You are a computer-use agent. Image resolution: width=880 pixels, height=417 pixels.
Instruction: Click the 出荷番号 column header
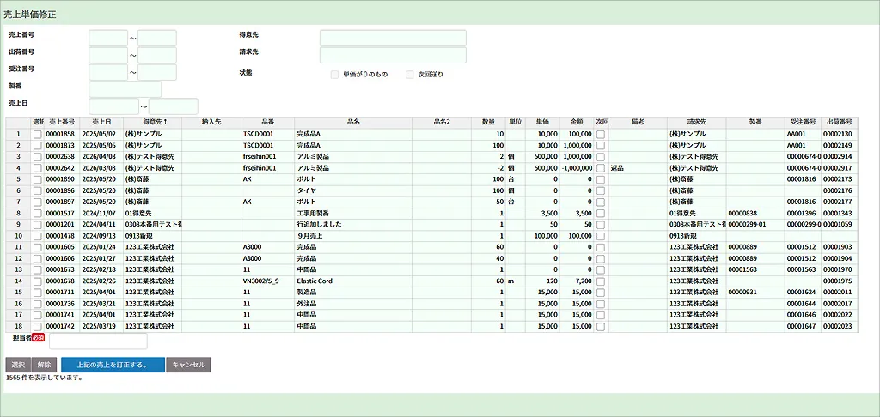point(840,122)
